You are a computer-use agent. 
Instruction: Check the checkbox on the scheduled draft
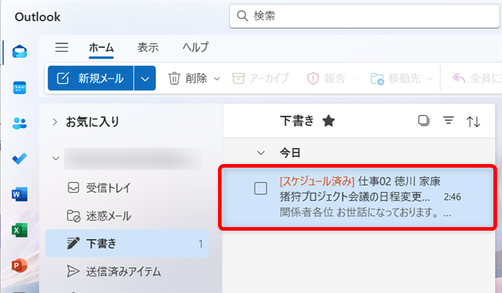pos(261,188)
